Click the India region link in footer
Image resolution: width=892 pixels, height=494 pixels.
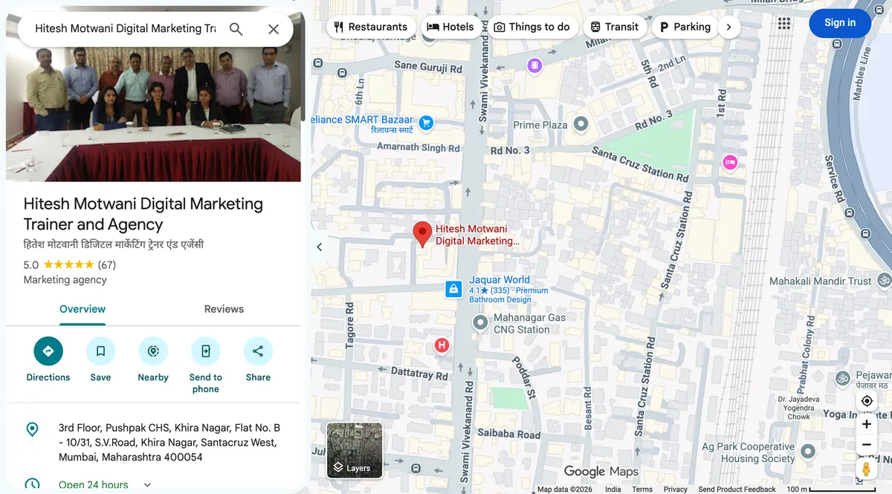tap(613, 490)
